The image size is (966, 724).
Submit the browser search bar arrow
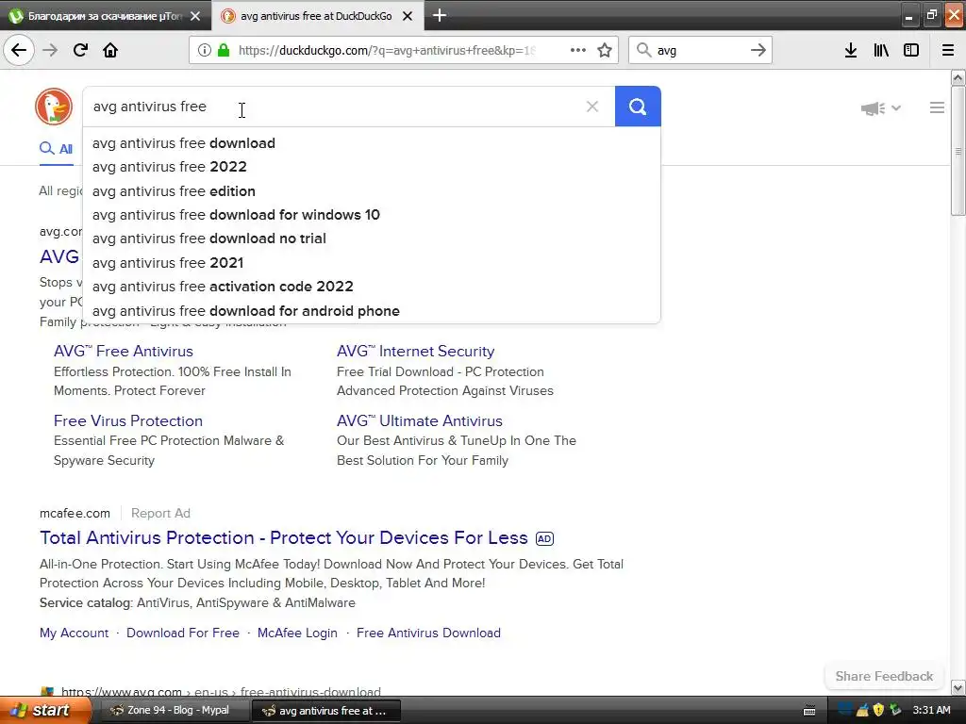pyautogui.click(x=758, y=50)
